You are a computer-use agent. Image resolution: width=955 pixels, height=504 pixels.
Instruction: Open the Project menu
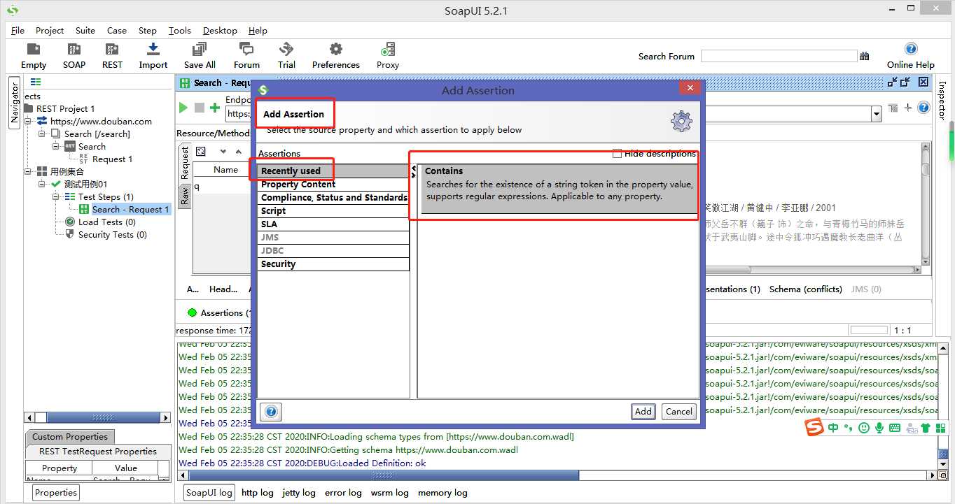(50, 30)
